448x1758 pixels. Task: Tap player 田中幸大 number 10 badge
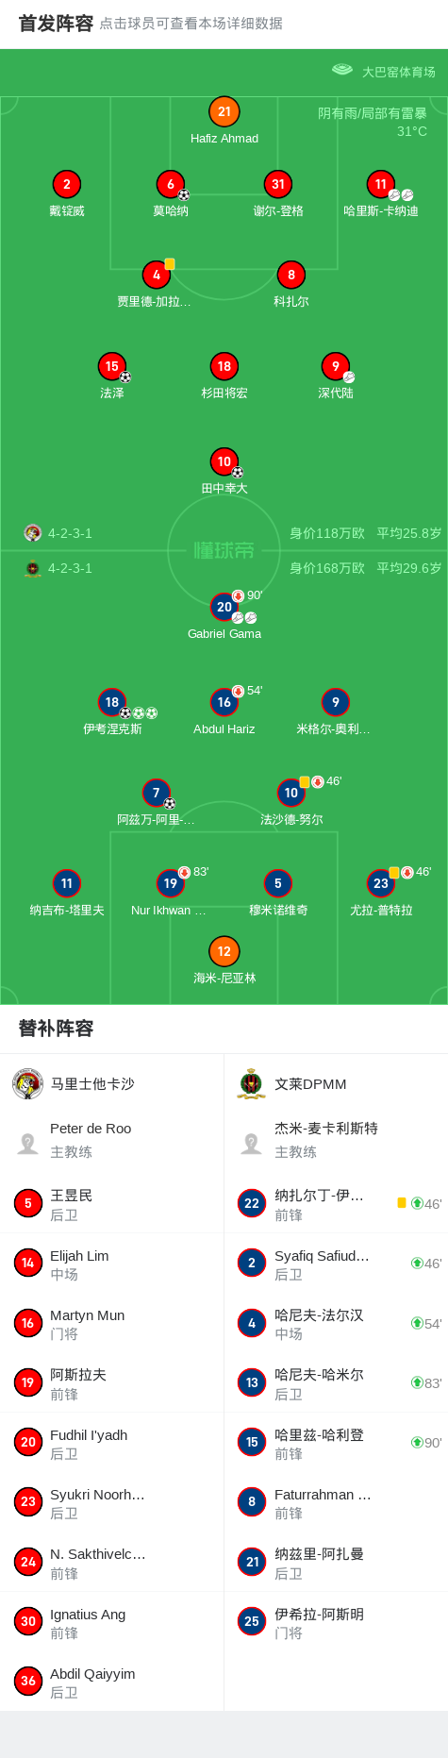pyautogui.click(x=224, y=461)
